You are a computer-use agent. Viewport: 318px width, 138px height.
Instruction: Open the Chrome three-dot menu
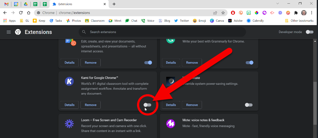(x=312, y=13)
